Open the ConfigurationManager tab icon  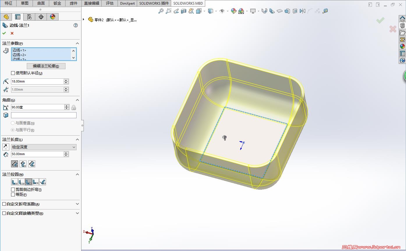[x=29, y=17]
